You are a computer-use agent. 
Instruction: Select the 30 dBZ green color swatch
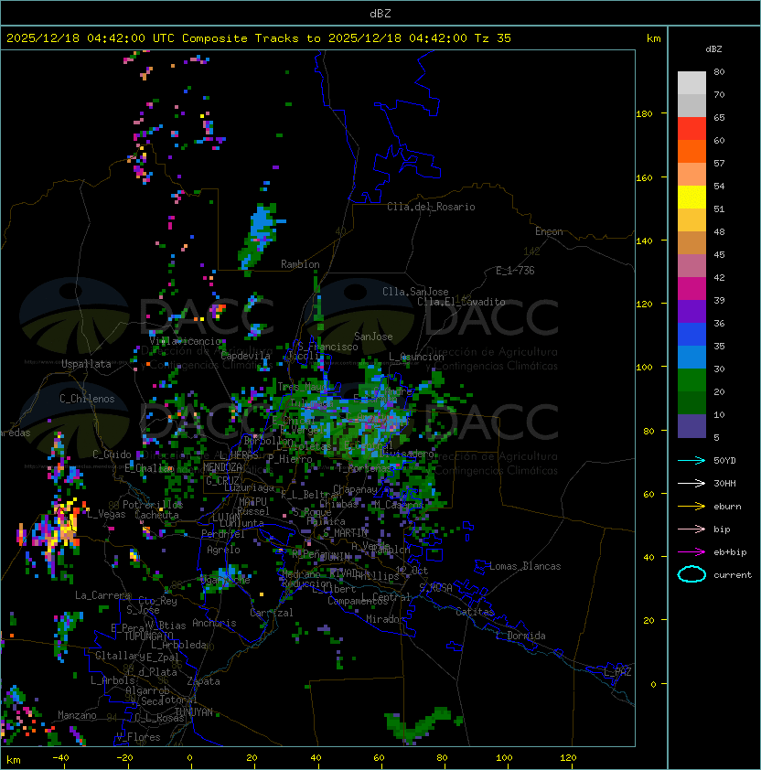coord(691,380)
